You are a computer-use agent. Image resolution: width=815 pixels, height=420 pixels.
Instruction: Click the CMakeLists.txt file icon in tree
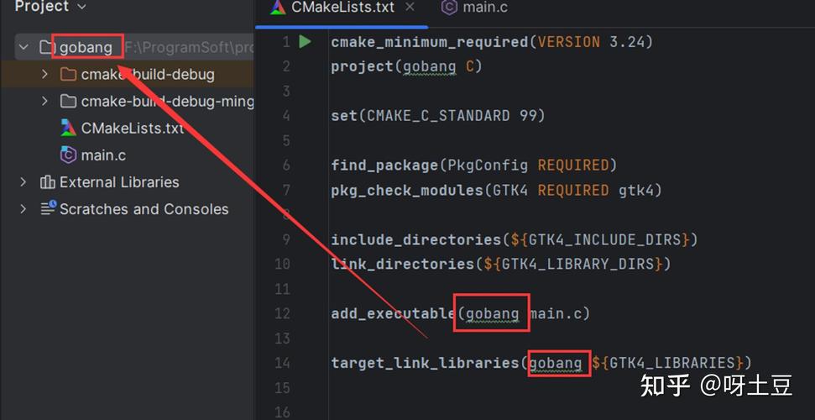(68, 128)
